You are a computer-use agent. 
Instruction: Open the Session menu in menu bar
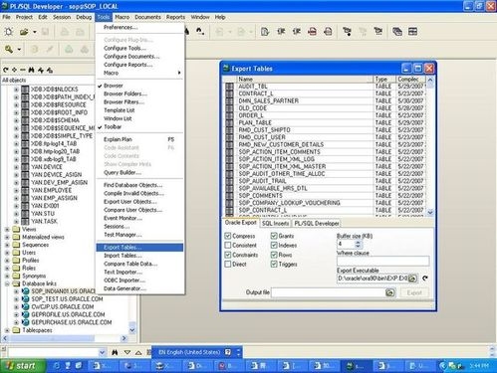pyautogui.click(x=62, y=17)
